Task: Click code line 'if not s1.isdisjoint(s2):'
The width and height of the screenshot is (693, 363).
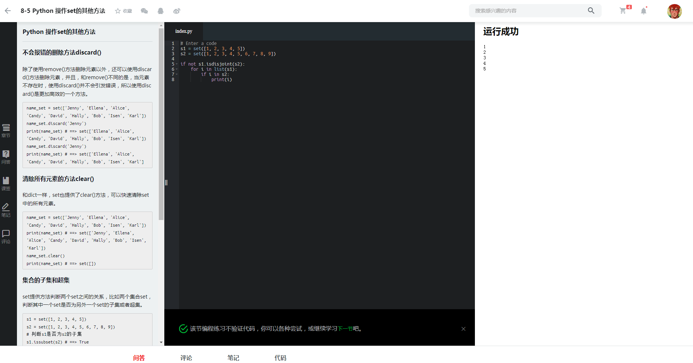Action: click(x=212, y=64)
